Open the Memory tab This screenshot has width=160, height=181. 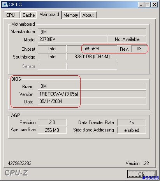click(71, 15)
